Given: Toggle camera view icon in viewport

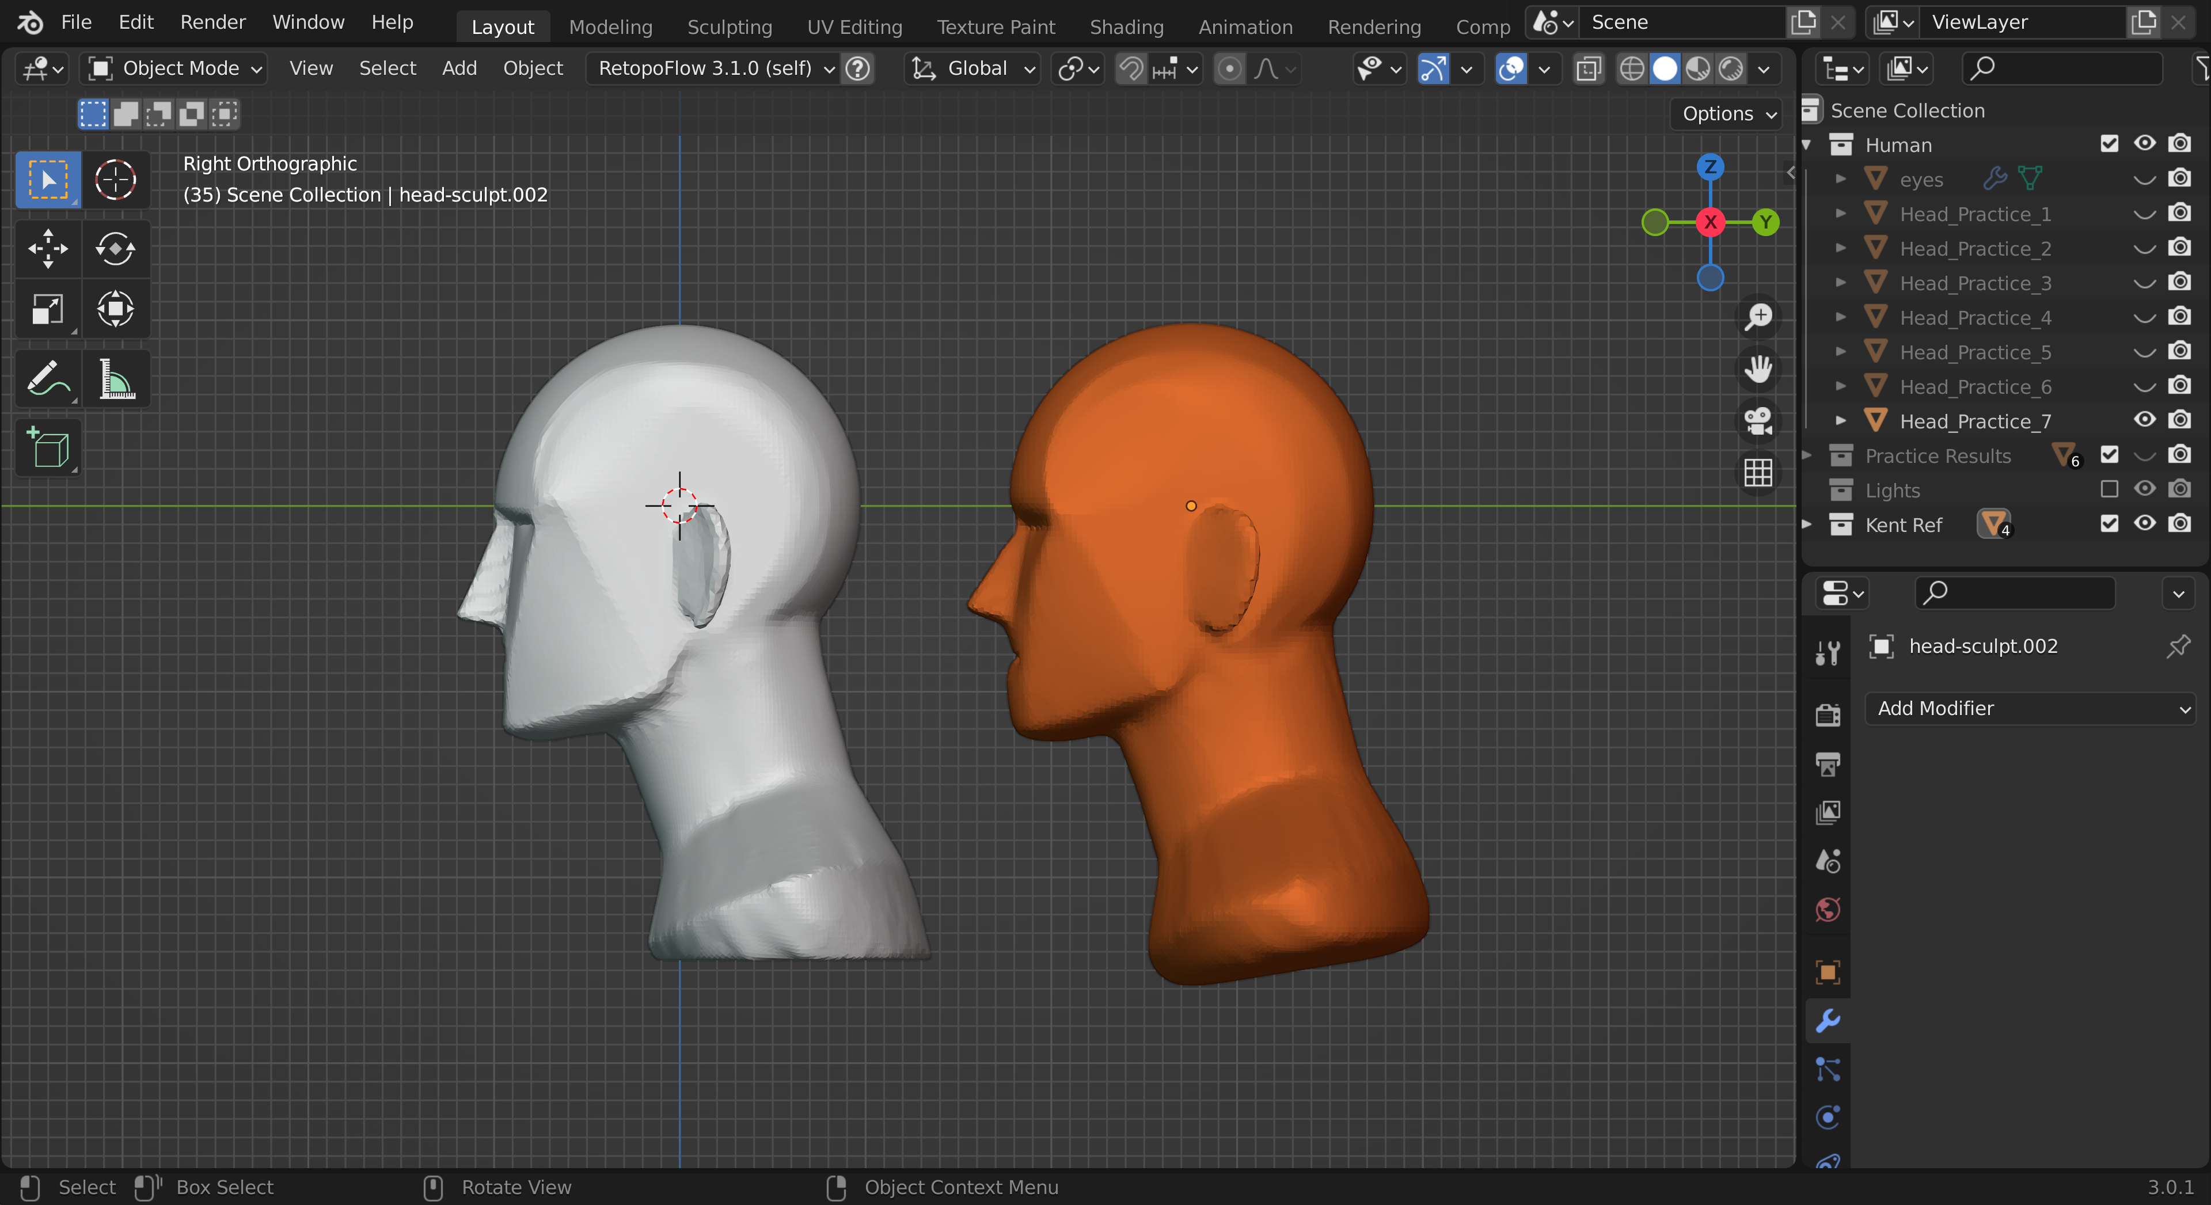Looking at the screenshot, I should [1758, 420].
